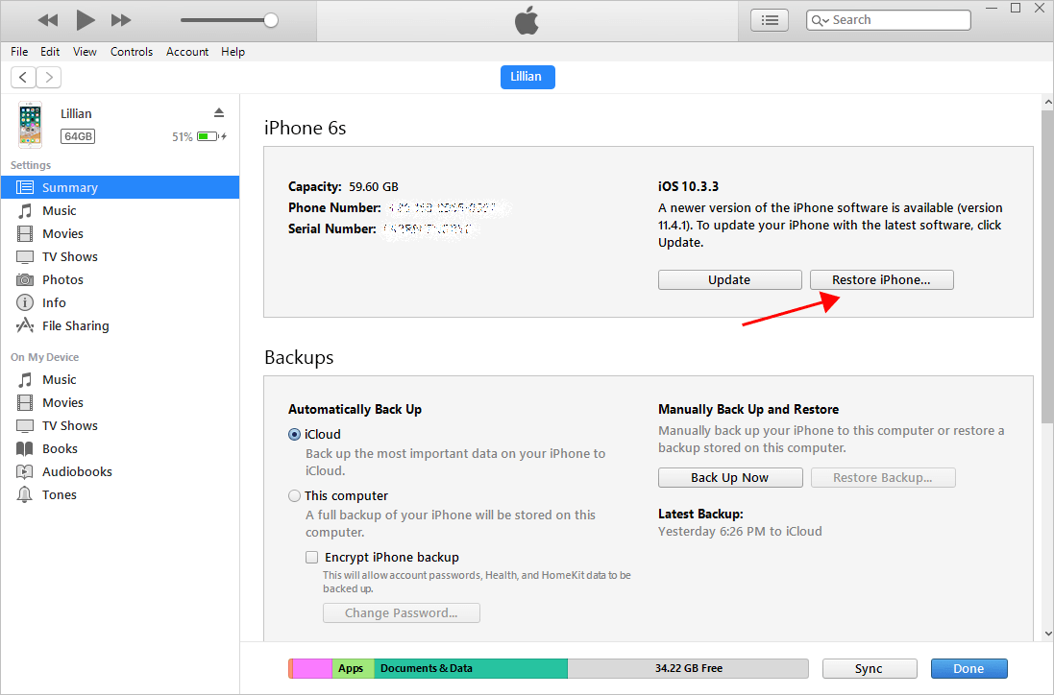Go back with the left arrow button

click(23, 77)
